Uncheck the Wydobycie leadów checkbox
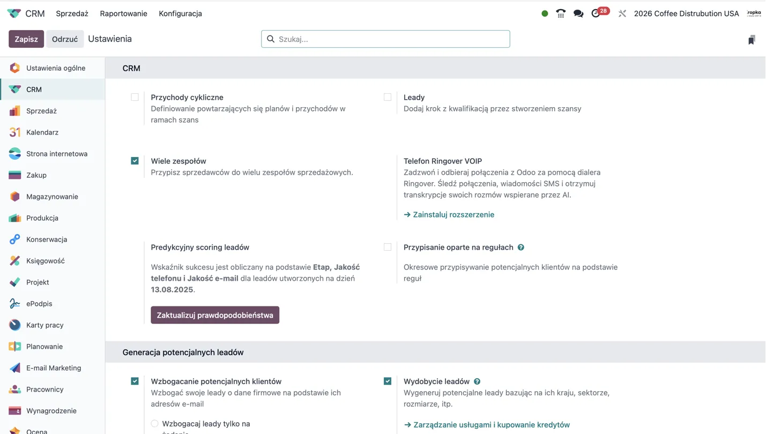The width and height of the screenshot is (766, 434). pos(388,381)
